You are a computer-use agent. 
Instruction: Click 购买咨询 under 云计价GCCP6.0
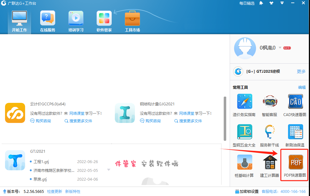[40, 121]
